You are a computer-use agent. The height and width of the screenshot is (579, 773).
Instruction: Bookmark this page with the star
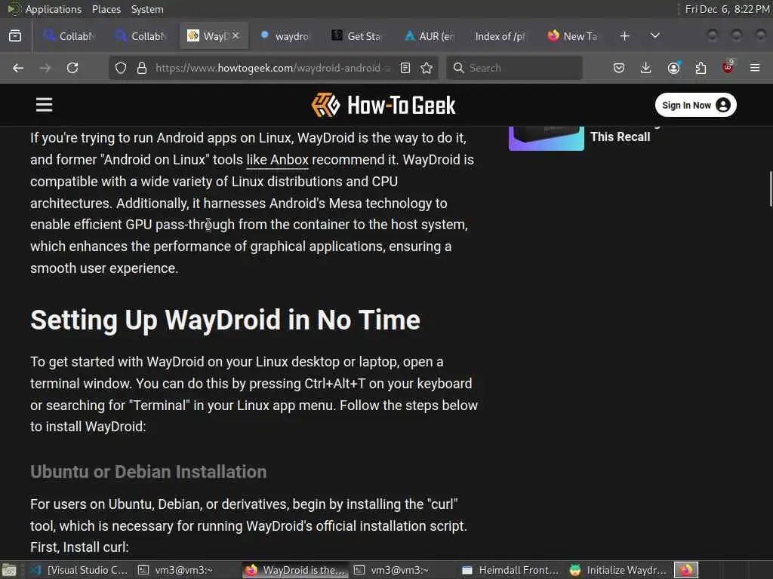coord(427,68)
